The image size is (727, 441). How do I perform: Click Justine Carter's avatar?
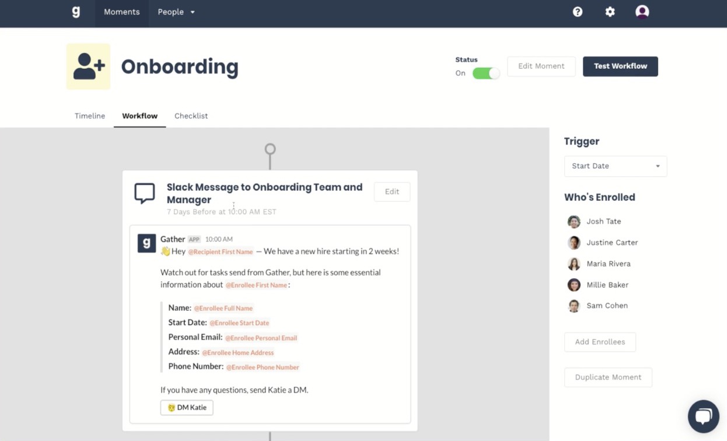click(x=574, y=243)
